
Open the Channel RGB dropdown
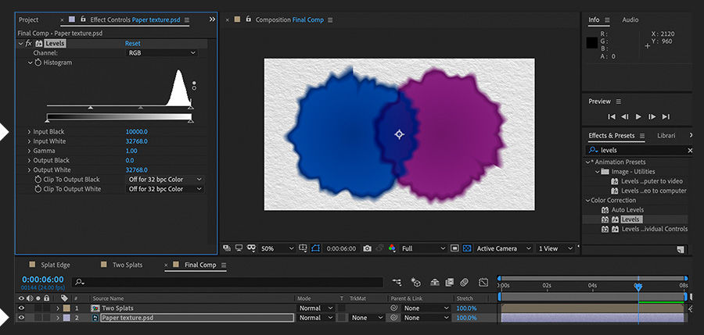pyautogui.click(x=162, y=52)
